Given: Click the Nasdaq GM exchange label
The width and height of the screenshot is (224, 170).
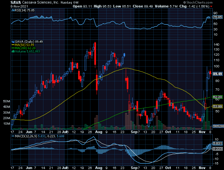Looking at the screenshot, I should point(69,3).
